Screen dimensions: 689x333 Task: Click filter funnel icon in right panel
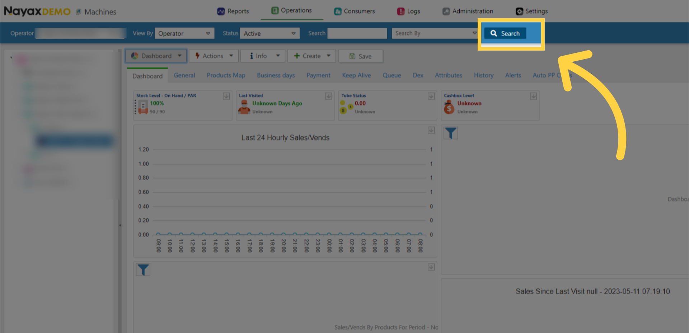click(x=451, y=133)
